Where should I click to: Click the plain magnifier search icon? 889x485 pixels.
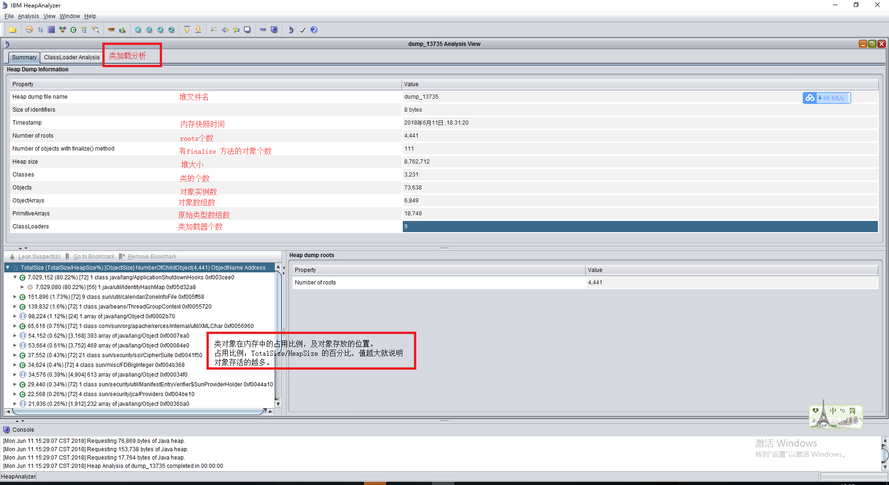pos(138,30)
